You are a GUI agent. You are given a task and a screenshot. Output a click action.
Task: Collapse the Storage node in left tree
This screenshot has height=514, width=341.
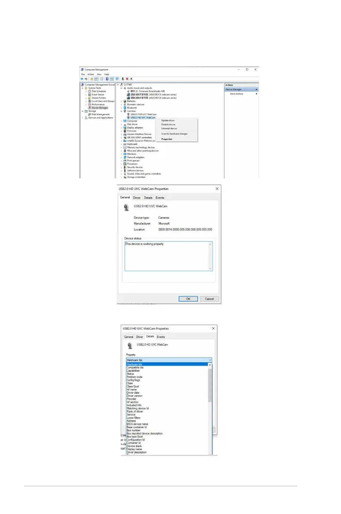(x=82, y=111)
